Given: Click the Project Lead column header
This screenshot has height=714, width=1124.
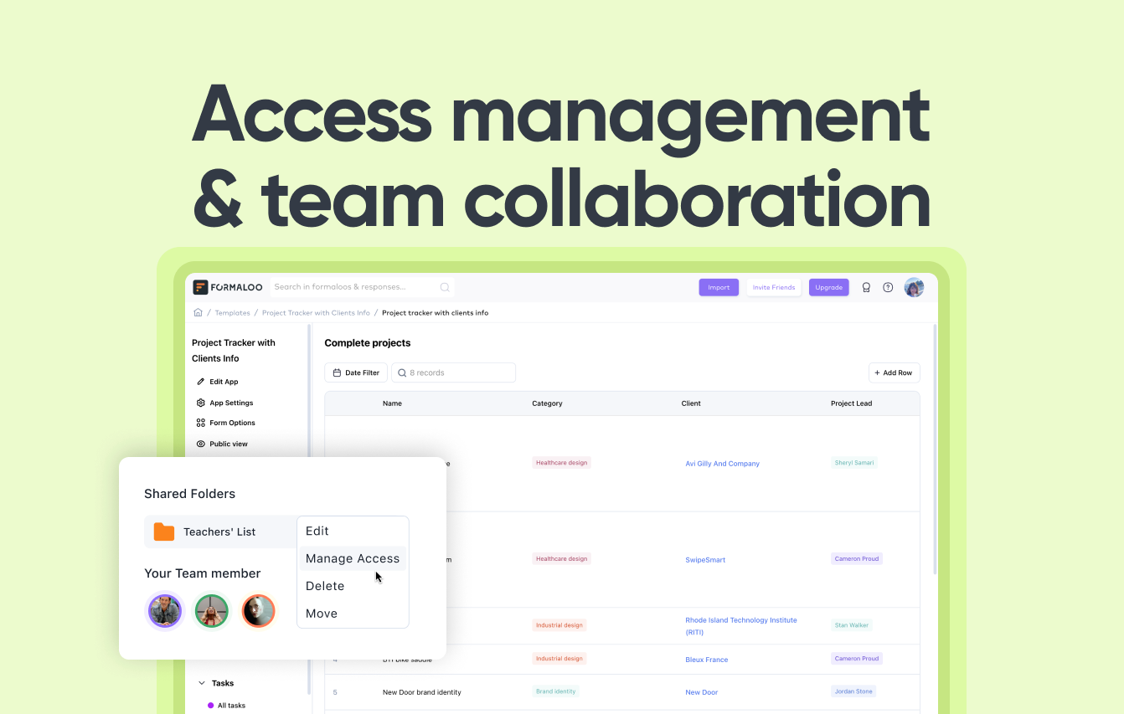Looking at the screenshot, I should click(851, 403).
